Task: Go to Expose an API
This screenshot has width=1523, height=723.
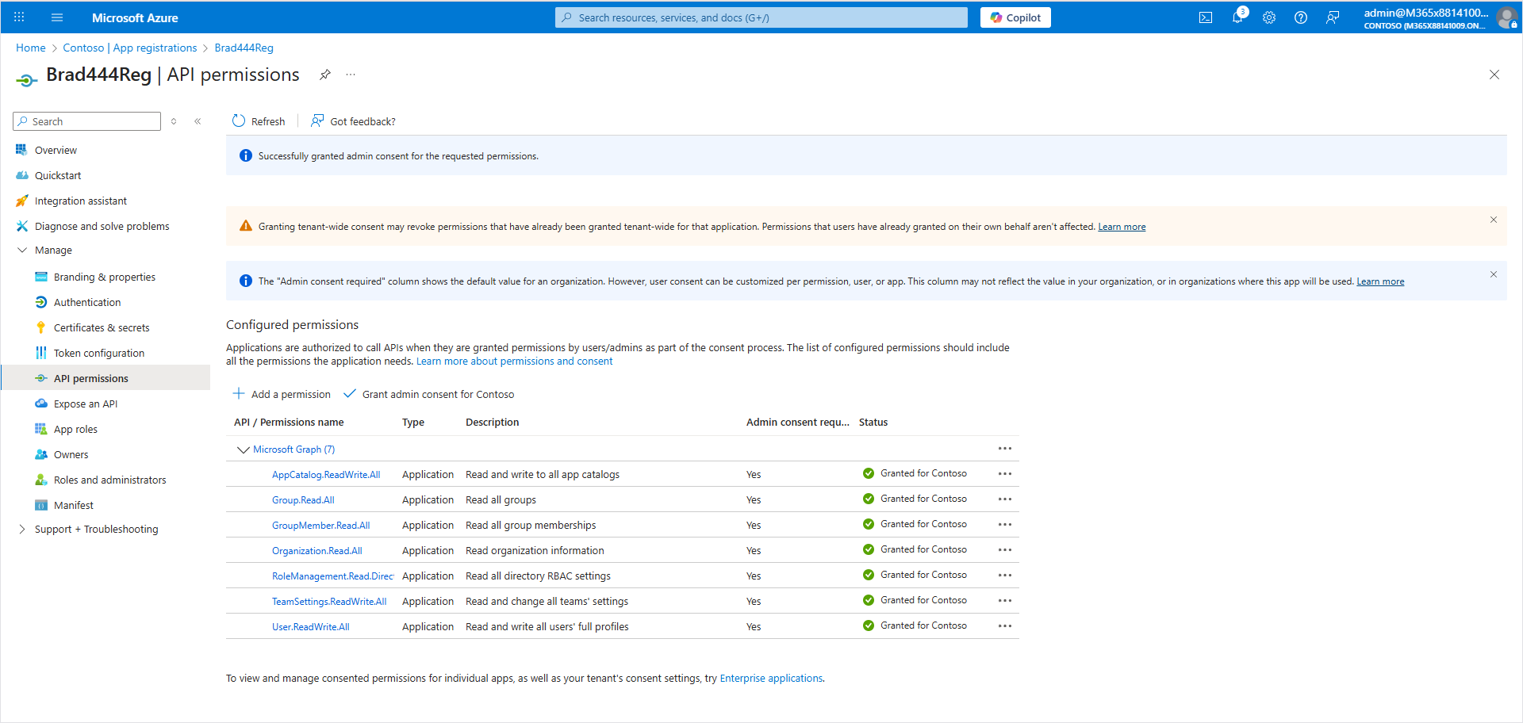Action: 86,404
